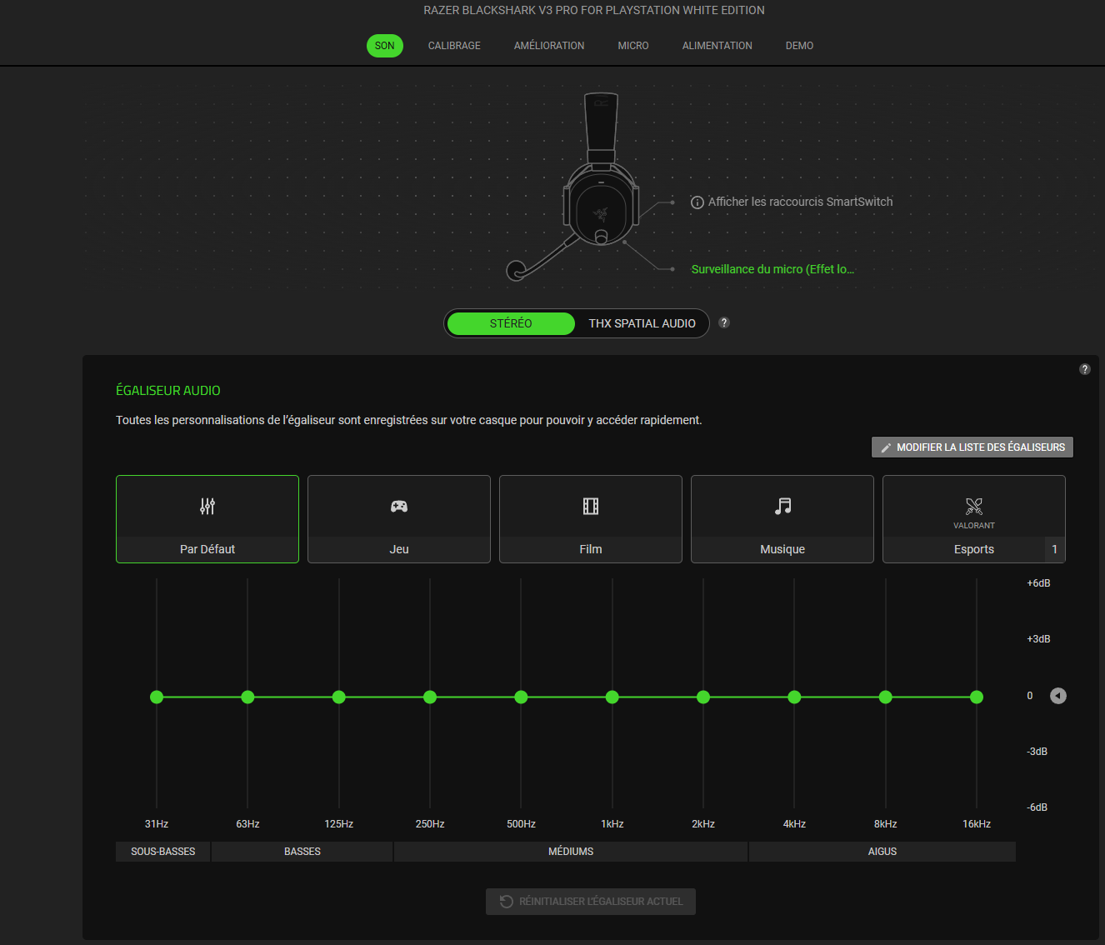Click the Musique note icon

(782, 506)
